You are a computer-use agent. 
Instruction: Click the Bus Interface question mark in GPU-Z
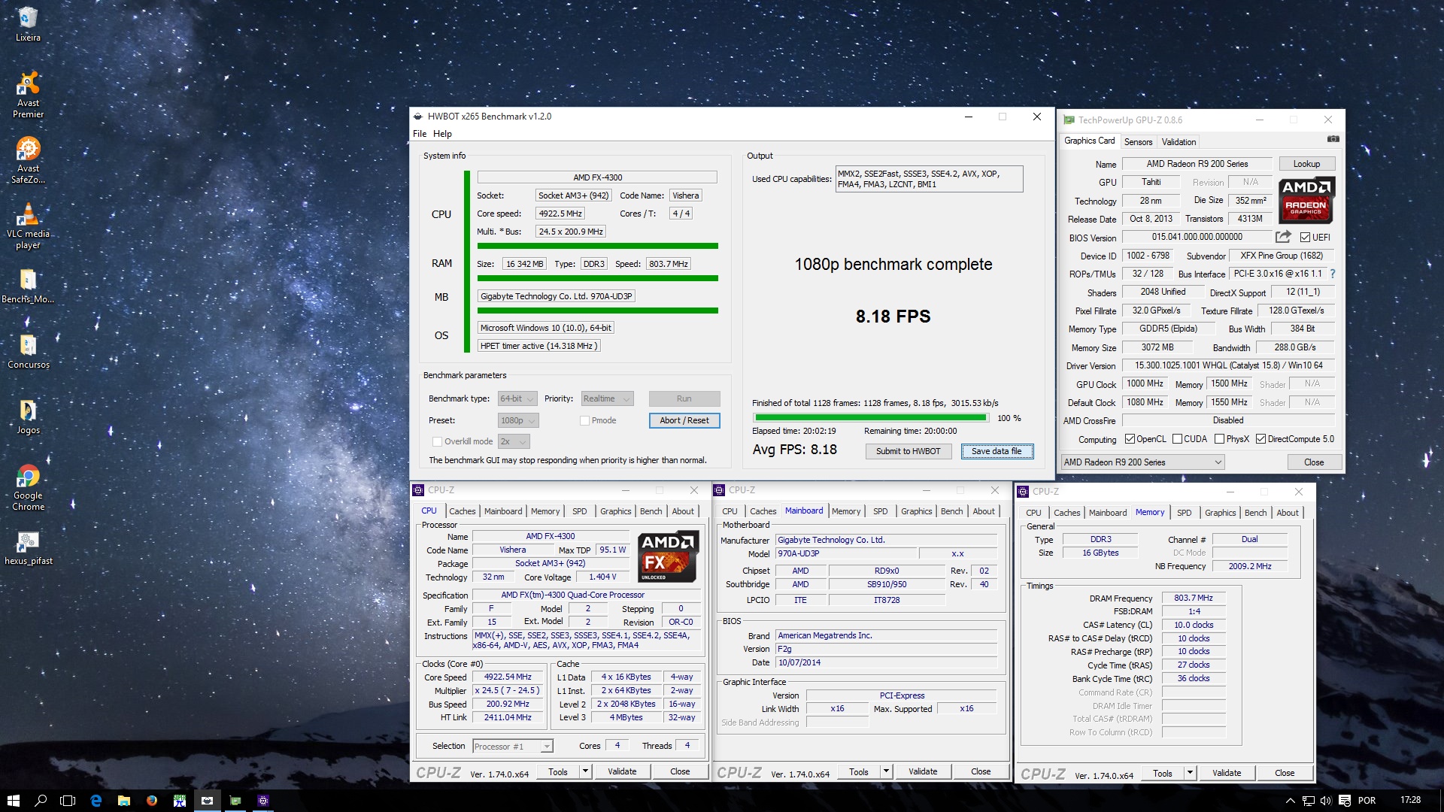click(x=1332, y=274)
